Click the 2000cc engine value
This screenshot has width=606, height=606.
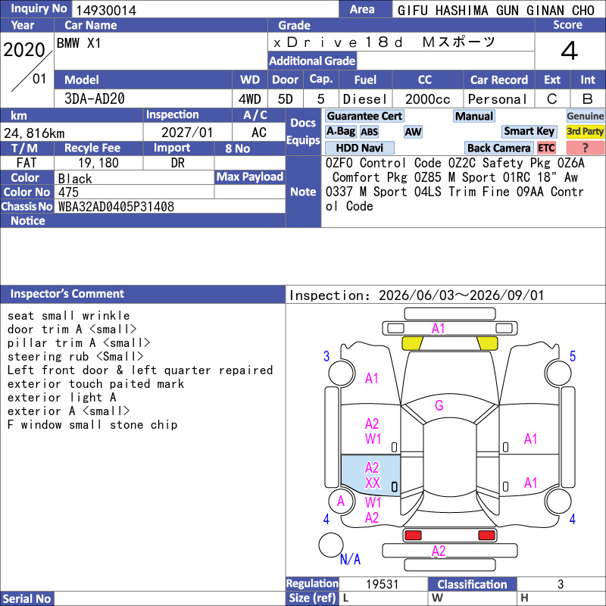(x=427, y=99)
